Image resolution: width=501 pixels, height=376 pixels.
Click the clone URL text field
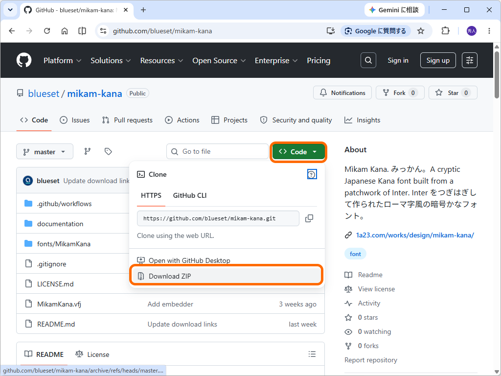coord(218,218)
